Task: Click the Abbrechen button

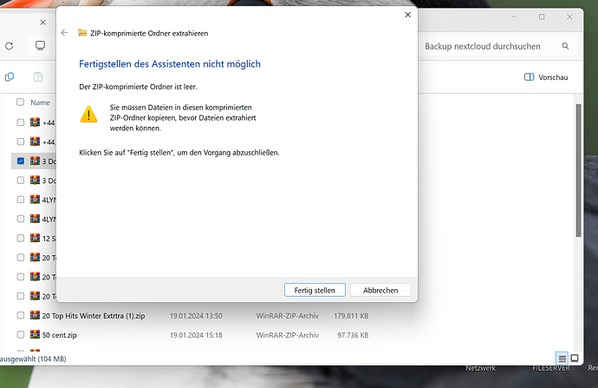Action: click(380, 290)
